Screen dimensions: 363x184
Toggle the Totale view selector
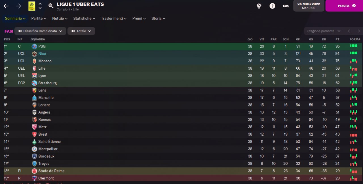point(81,31)
